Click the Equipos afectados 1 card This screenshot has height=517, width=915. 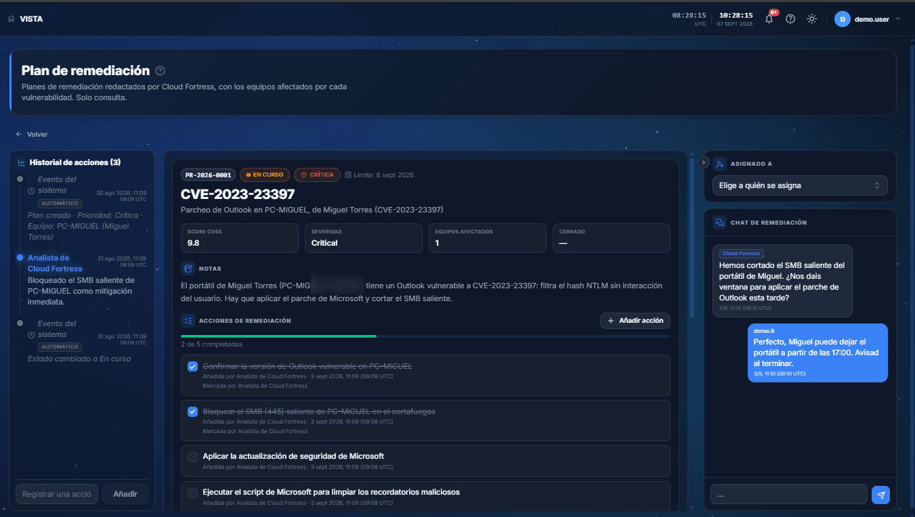point(488,238)
